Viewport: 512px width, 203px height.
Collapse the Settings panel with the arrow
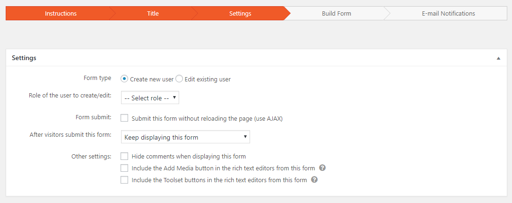[498, 58]
